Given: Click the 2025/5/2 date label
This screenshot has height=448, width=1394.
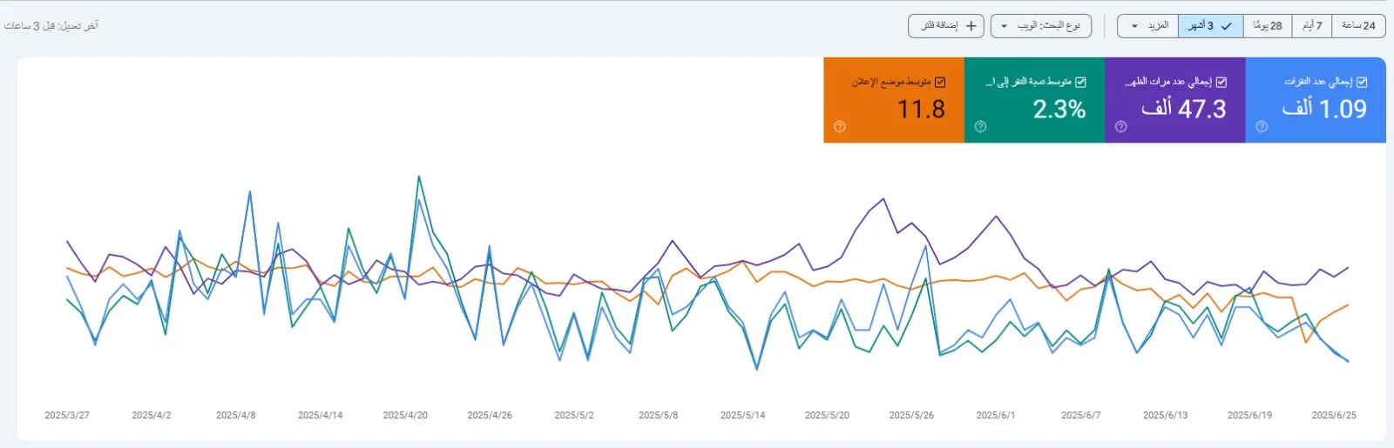Looking at the screenshot, I should 574,415.
